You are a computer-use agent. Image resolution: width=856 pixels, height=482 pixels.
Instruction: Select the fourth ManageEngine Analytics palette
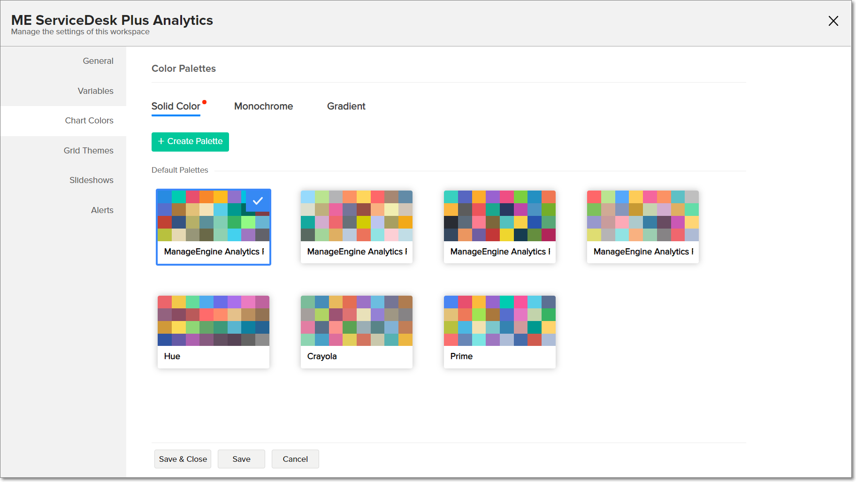642,227
